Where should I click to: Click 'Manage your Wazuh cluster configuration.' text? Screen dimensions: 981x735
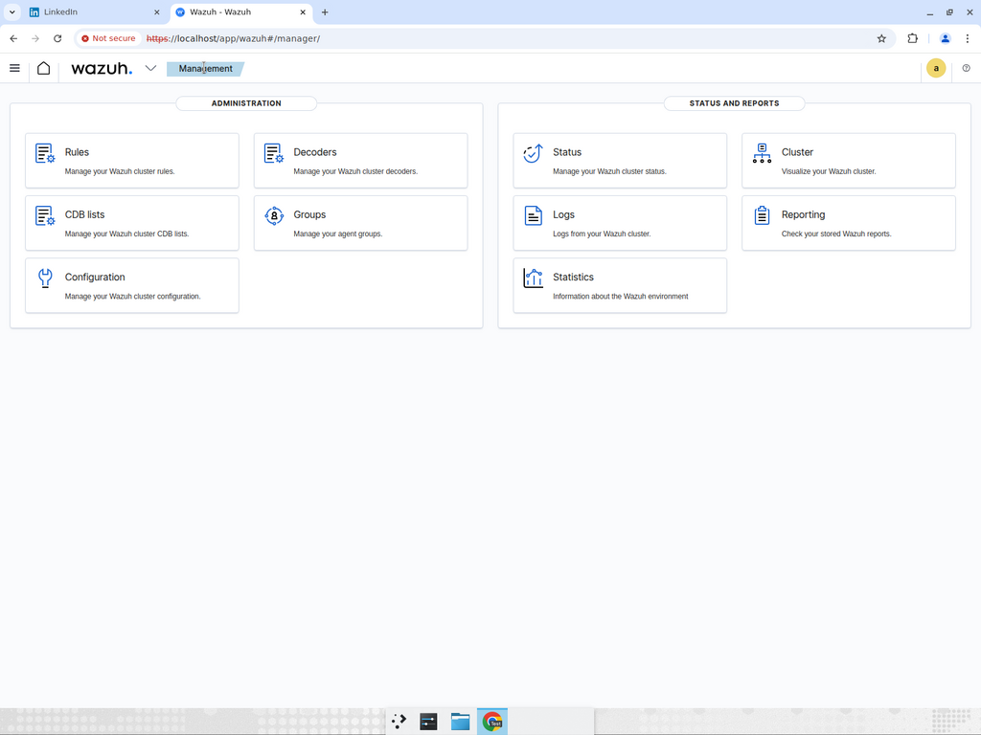pos(132,297)
